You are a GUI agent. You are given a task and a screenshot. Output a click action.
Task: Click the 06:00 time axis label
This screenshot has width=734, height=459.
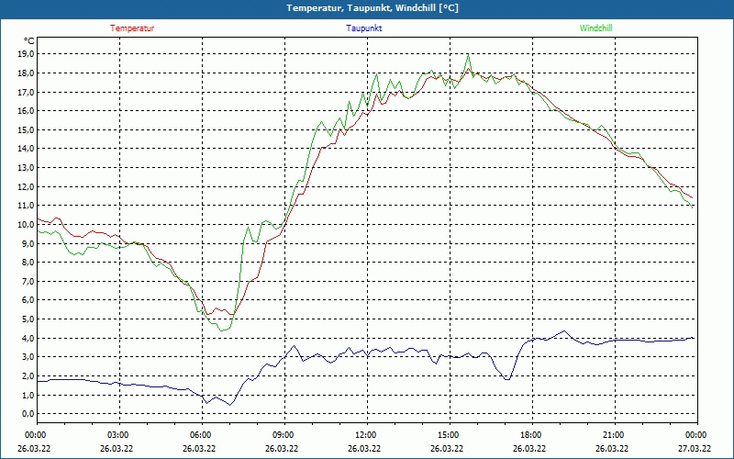(x=200, y=435)
